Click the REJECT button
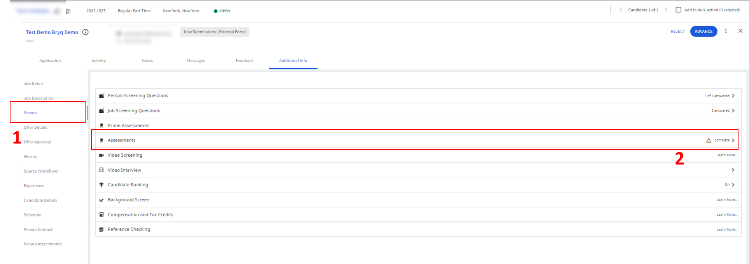This screenshot has width=749, height=264. point(677,31)
